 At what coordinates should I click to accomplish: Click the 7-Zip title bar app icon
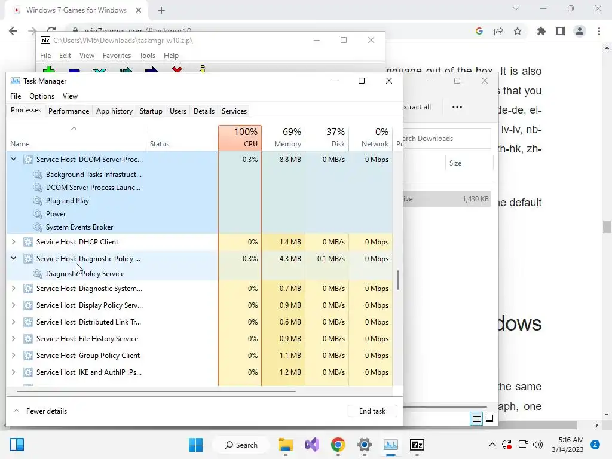(45, 40)
